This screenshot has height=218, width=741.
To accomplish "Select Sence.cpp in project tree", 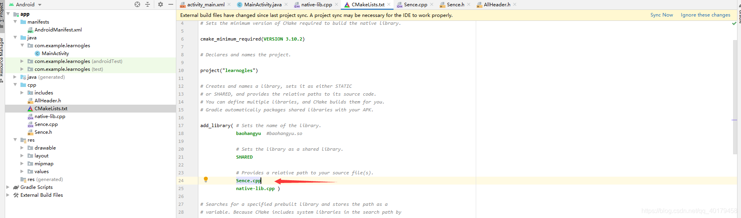I will coord(46,124).
